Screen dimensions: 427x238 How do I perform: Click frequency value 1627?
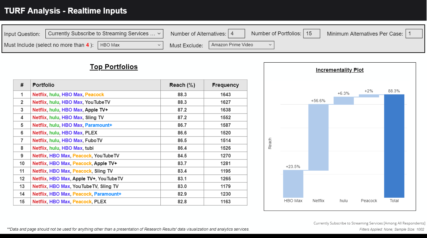click(x=226, y=102)
